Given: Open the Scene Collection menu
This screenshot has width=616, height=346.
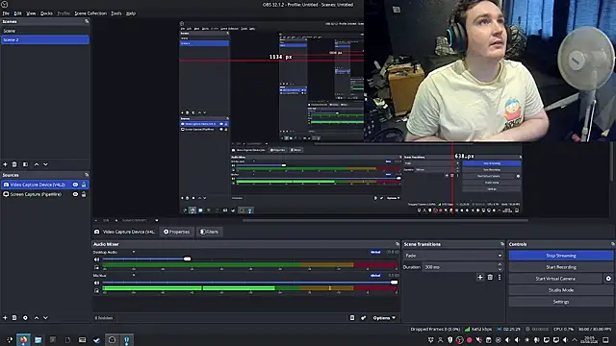Looking at the screenshot, I should click(x=90, y=13).
